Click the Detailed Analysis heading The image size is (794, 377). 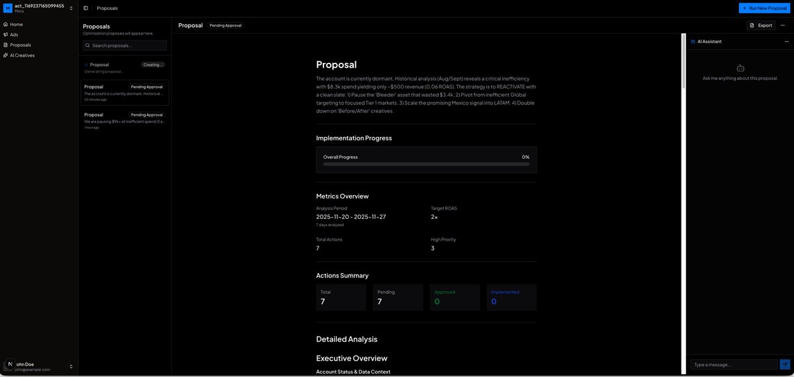[347, 339]
